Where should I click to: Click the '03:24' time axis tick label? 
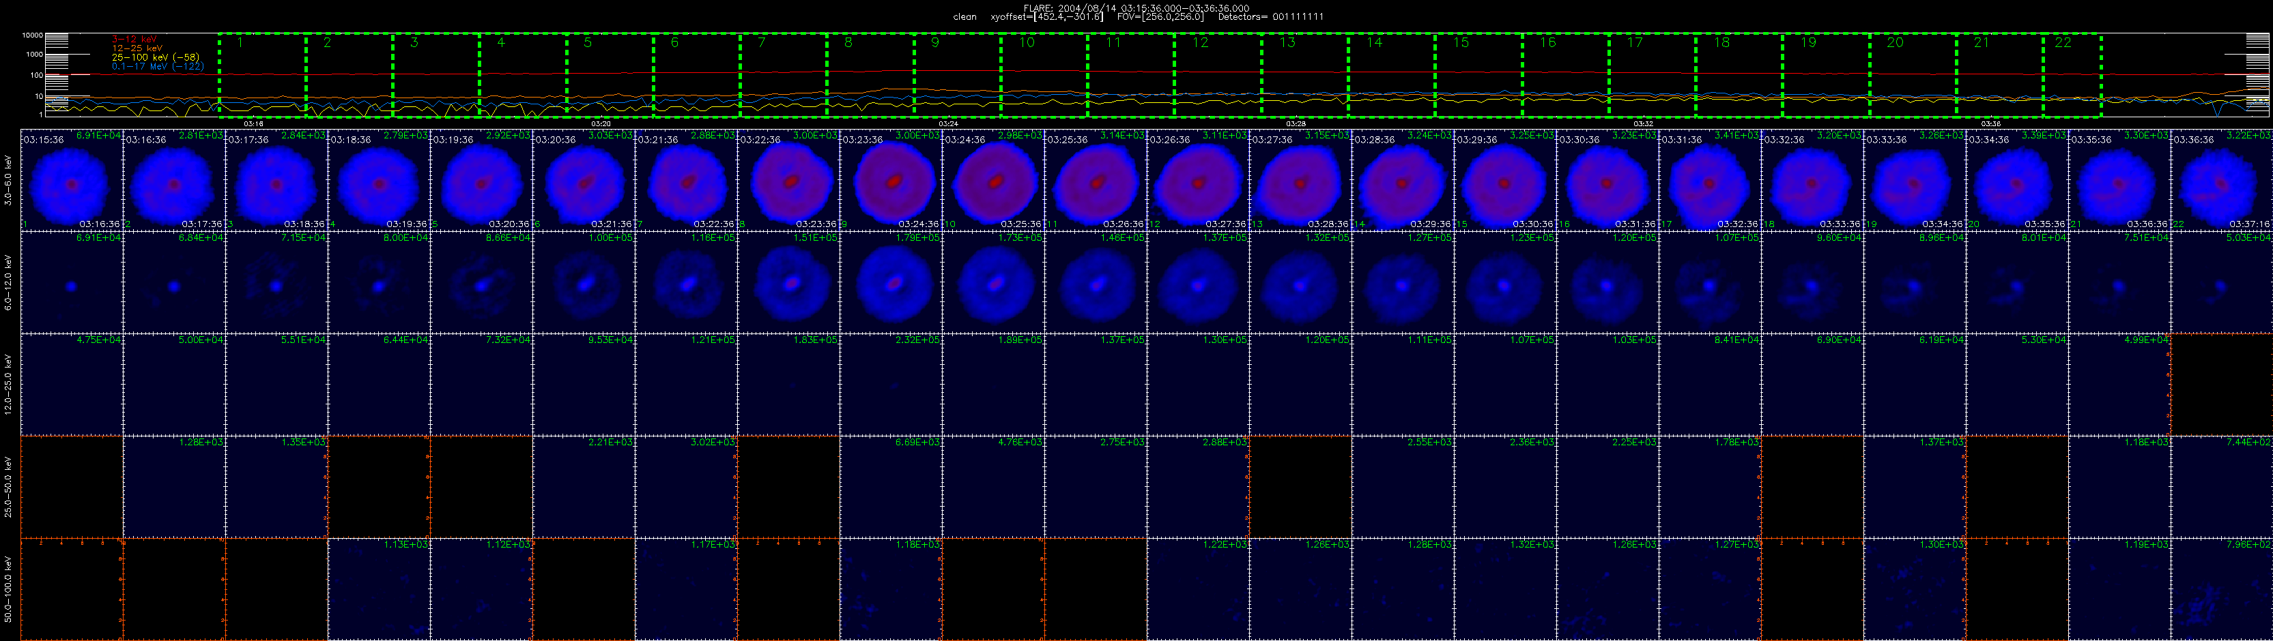949,123
